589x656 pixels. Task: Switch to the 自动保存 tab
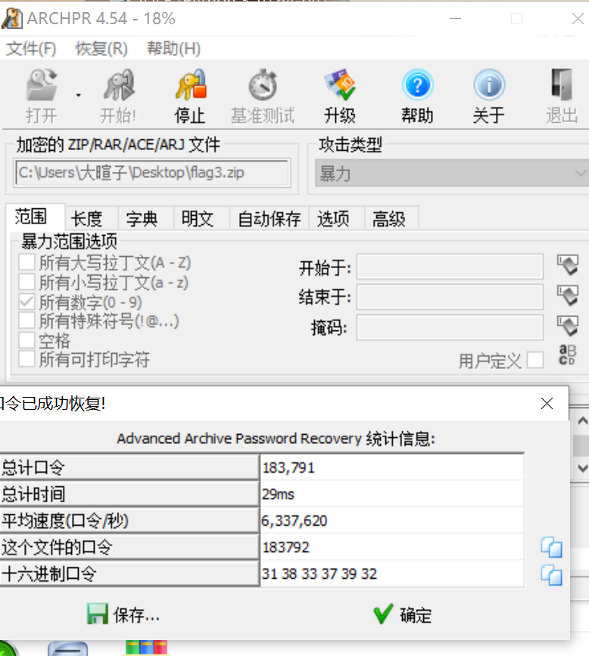(x=270, y=218)
